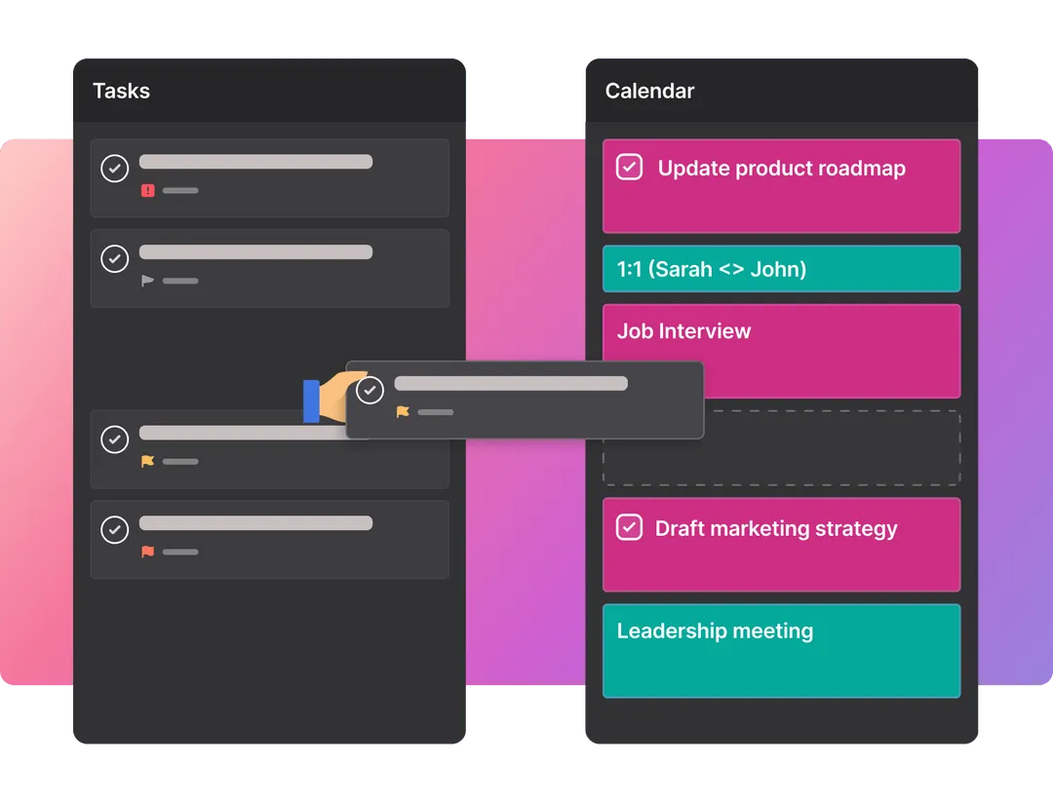This screenshot has height=802, width=1053.
Task: Select the Calendar panel header
Action: (649, 91)
